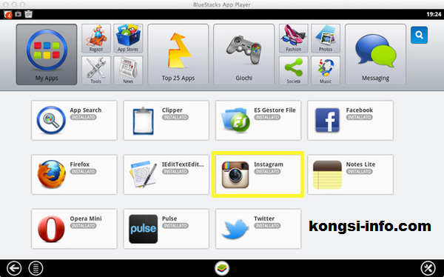The image size is (444, 277).
Task: Launch the Notes Lite app
Action: click(350, 174)
